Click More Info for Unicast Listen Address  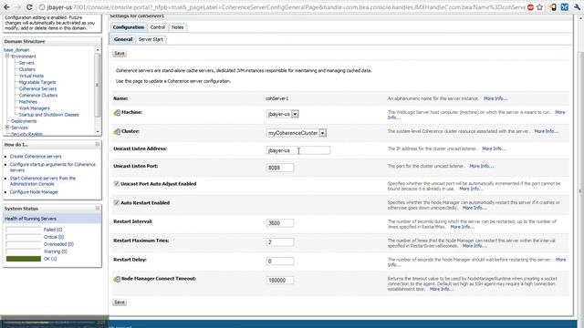(x=494, y=149)
